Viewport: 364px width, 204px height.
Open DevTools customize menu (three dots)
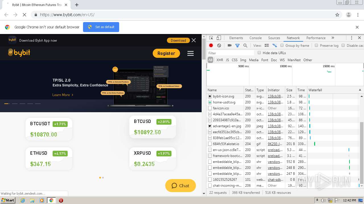tap(351, 38)
